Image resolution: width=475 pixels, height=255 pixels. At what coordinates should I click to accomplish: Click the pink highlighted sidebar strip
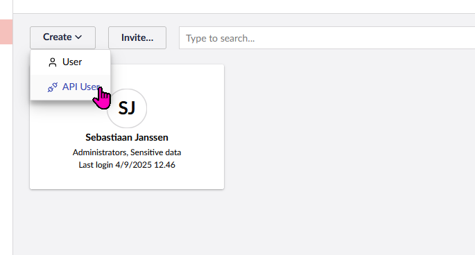pos(6,32)
